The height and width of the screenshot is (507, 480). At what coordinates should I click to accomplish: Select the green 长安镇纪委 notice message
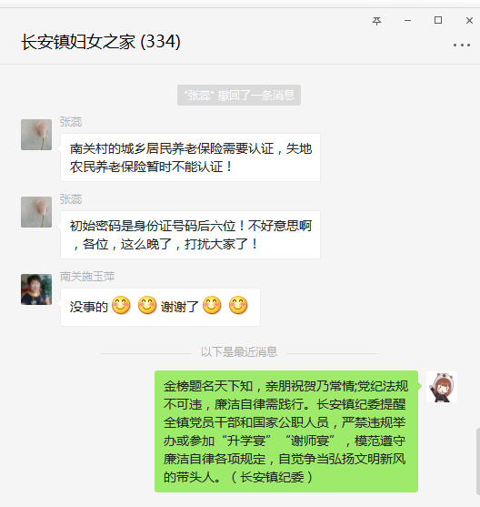coord(286,431)
